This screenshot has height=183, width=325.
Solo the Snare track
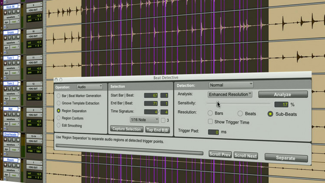coord(14,37)
